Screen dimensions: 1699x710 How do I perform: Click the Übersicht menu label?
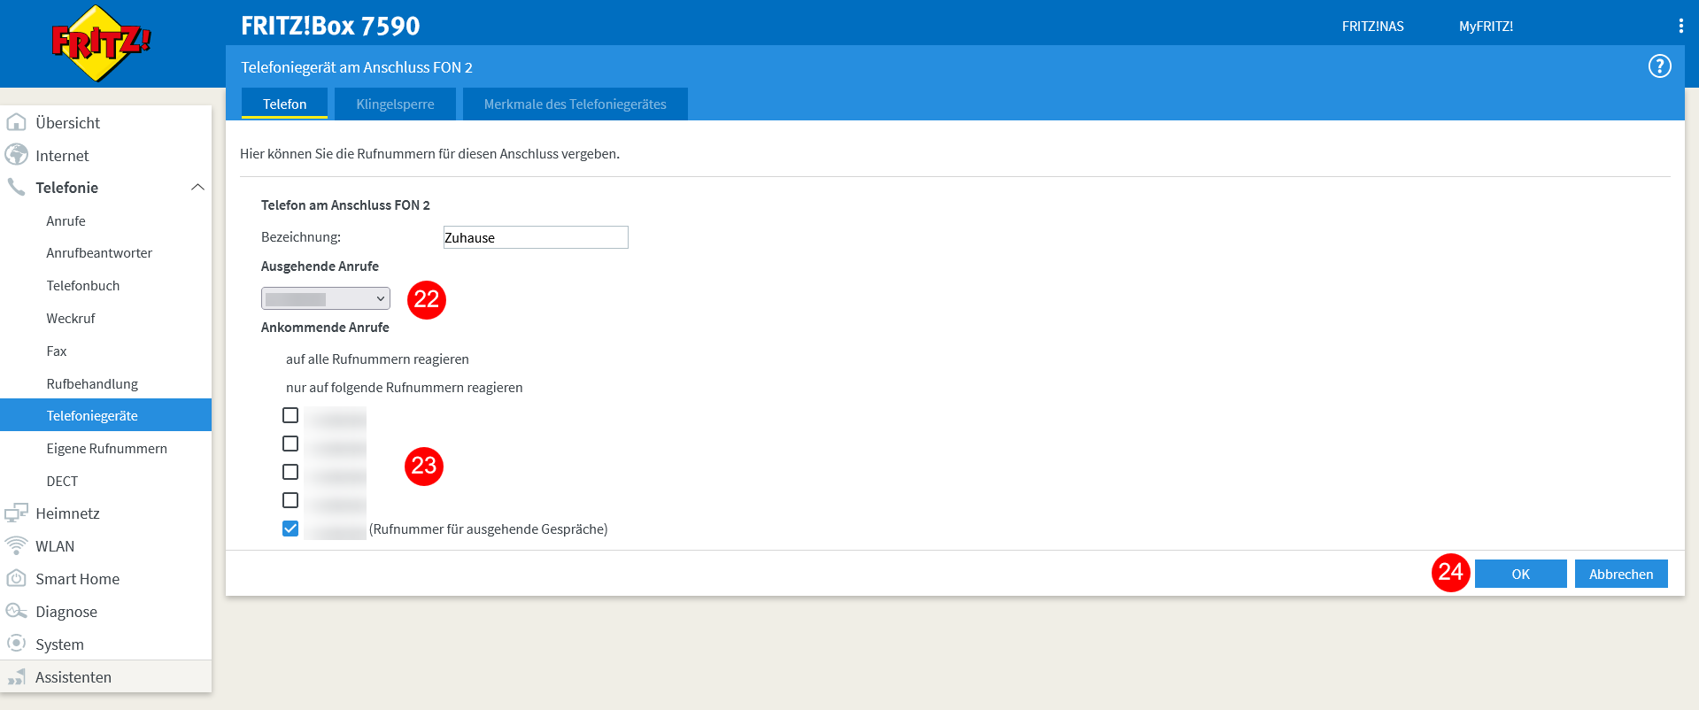click(x=67, y=123)
